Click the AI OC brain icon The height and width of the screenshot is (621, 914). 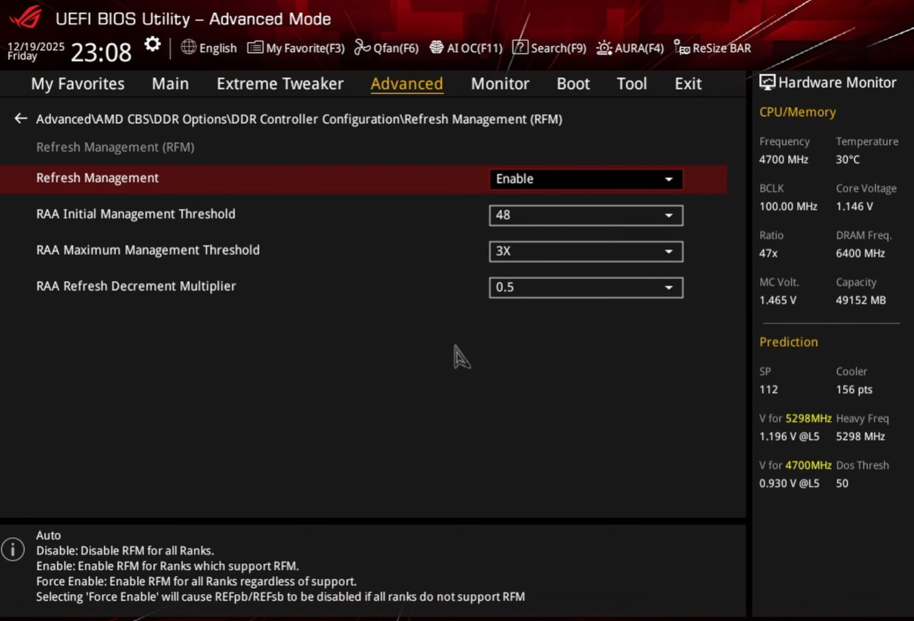click(436, 47)
